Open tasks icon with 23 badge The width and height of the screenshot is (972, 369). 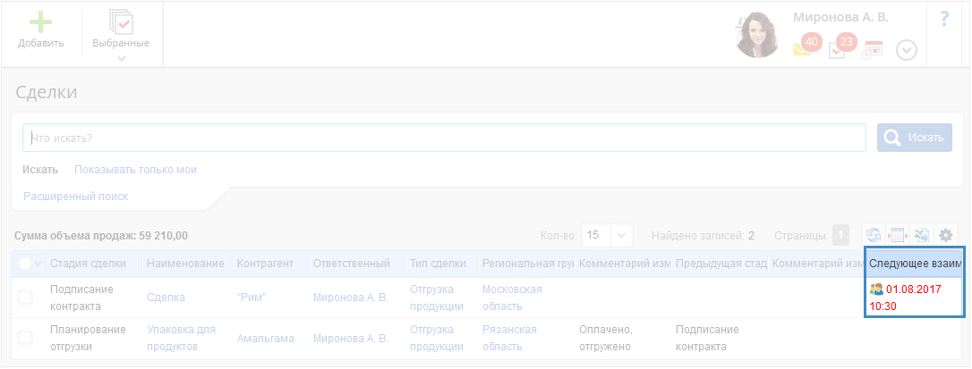pos(842,46)
